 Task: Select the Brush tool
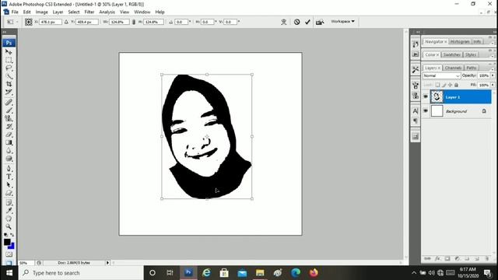coord(9,110)
